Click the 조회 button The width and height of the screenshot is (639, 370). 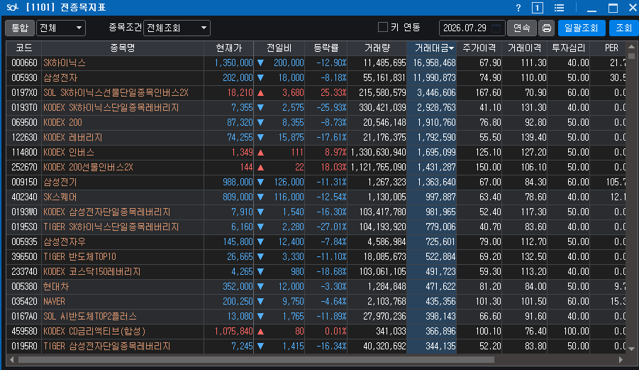[623, 28]
